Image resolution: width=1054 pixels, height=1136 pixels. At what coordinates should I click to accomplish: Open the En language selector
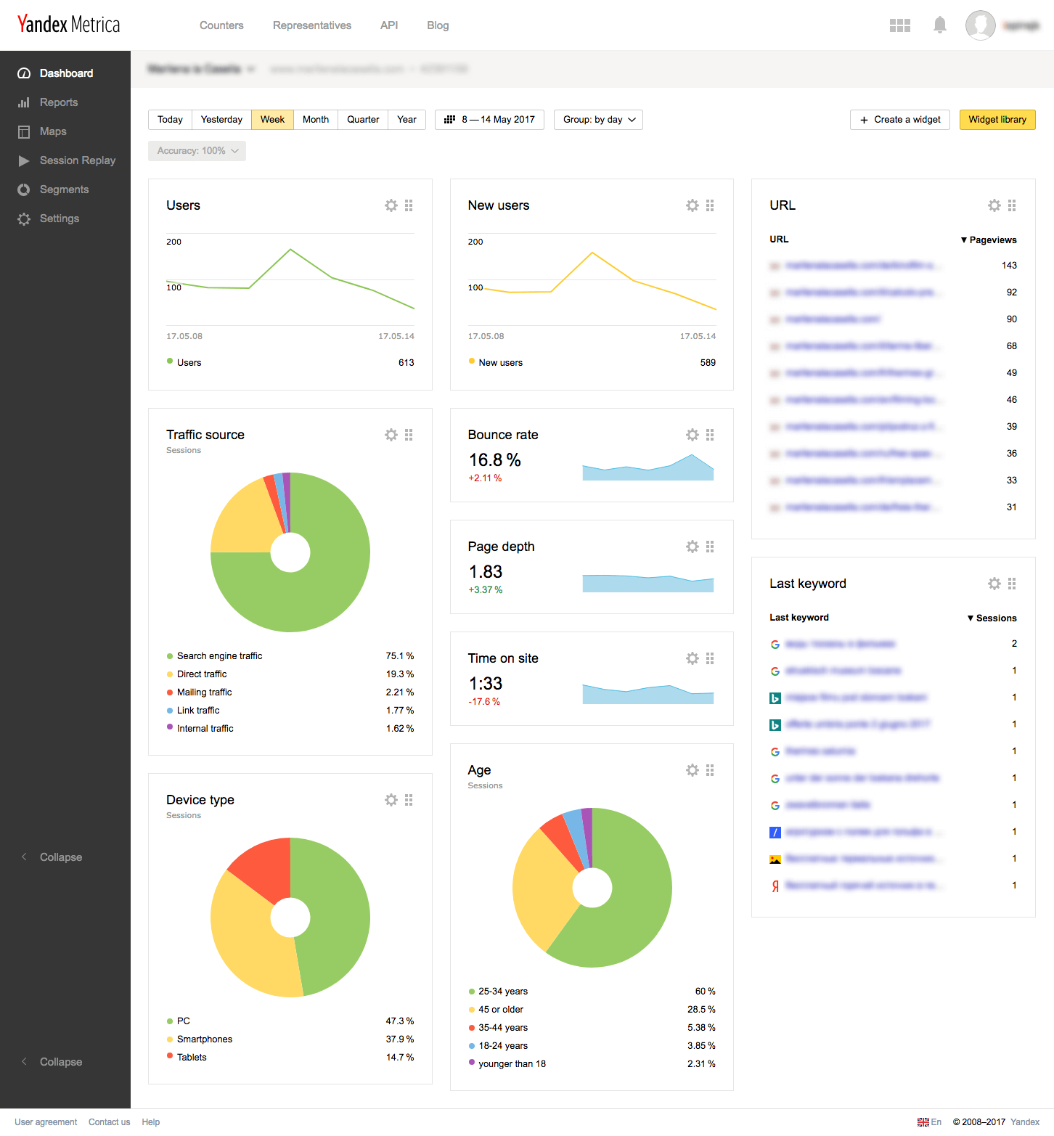point(929,1122)
